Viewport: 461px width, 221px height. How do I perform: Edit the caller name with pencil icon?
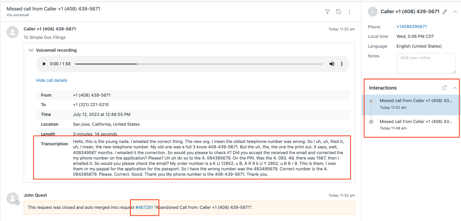(445, 11)
